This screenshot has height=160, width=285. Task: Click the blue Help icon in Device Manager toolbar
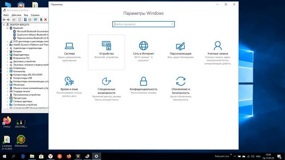25,20
